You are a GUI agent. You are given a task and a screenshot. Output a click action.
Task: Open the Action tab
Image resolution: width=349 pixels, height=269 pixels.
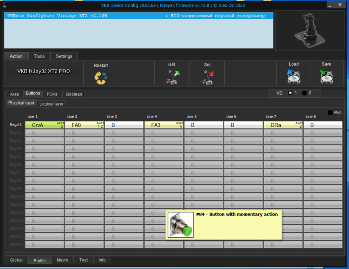16,56
